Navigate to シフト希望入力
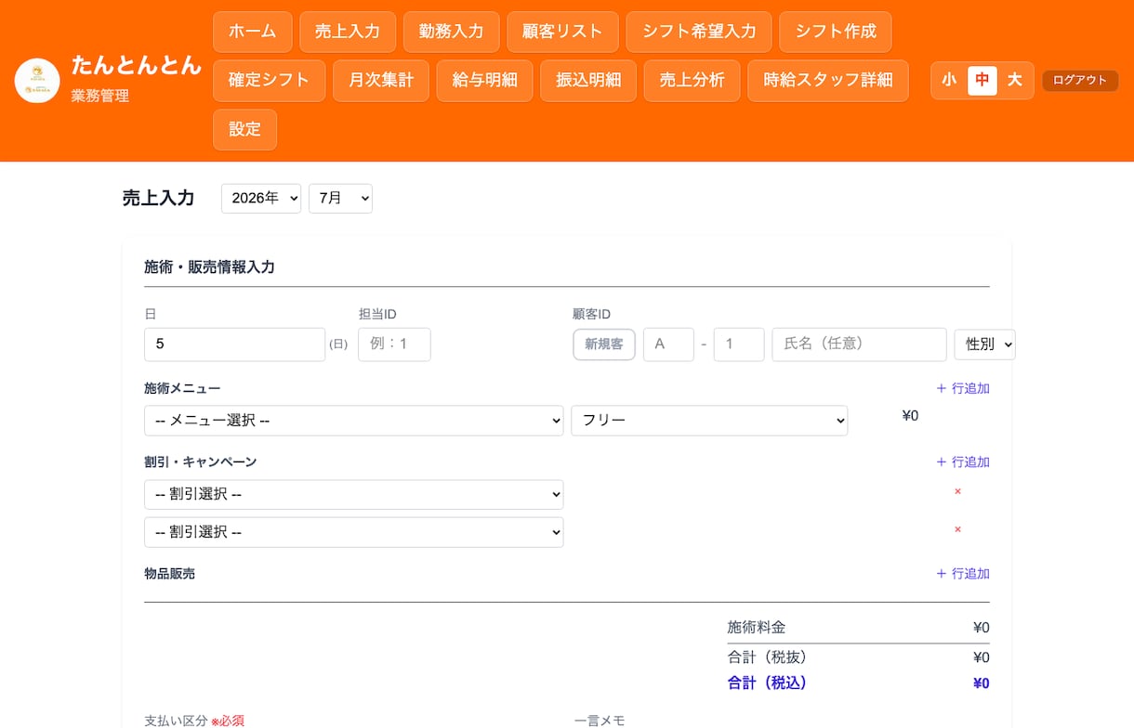 click(699, 32)
